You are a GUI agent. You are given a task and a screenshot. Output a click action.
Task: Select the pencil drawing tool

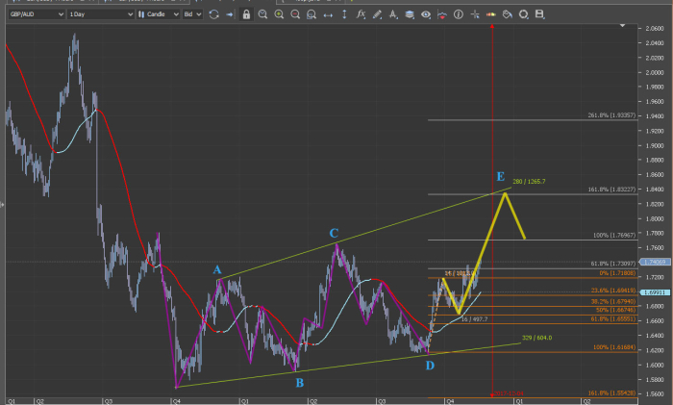pyautogui.click(x=377, y=14)
